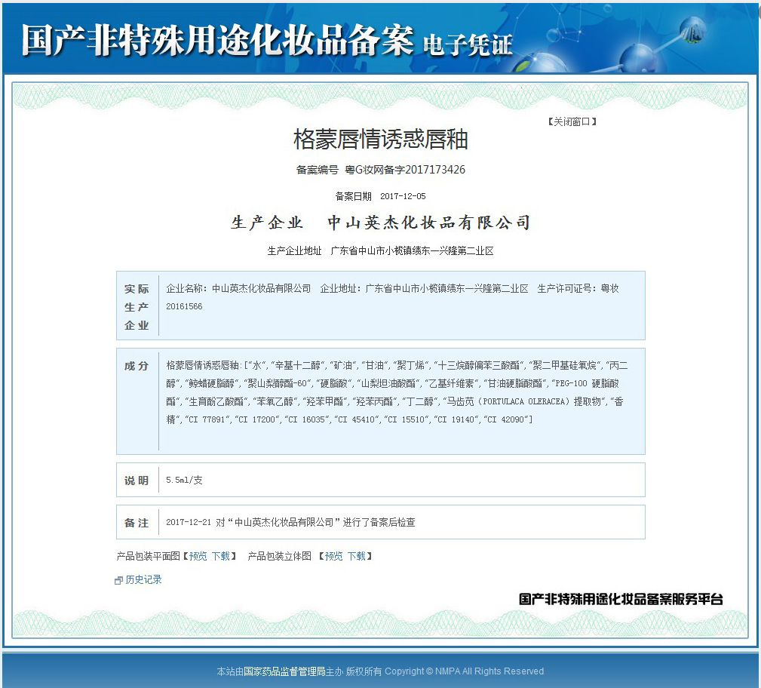Click the ingredient text PORTULACA OLERACEA

click(x=523, y=401)
